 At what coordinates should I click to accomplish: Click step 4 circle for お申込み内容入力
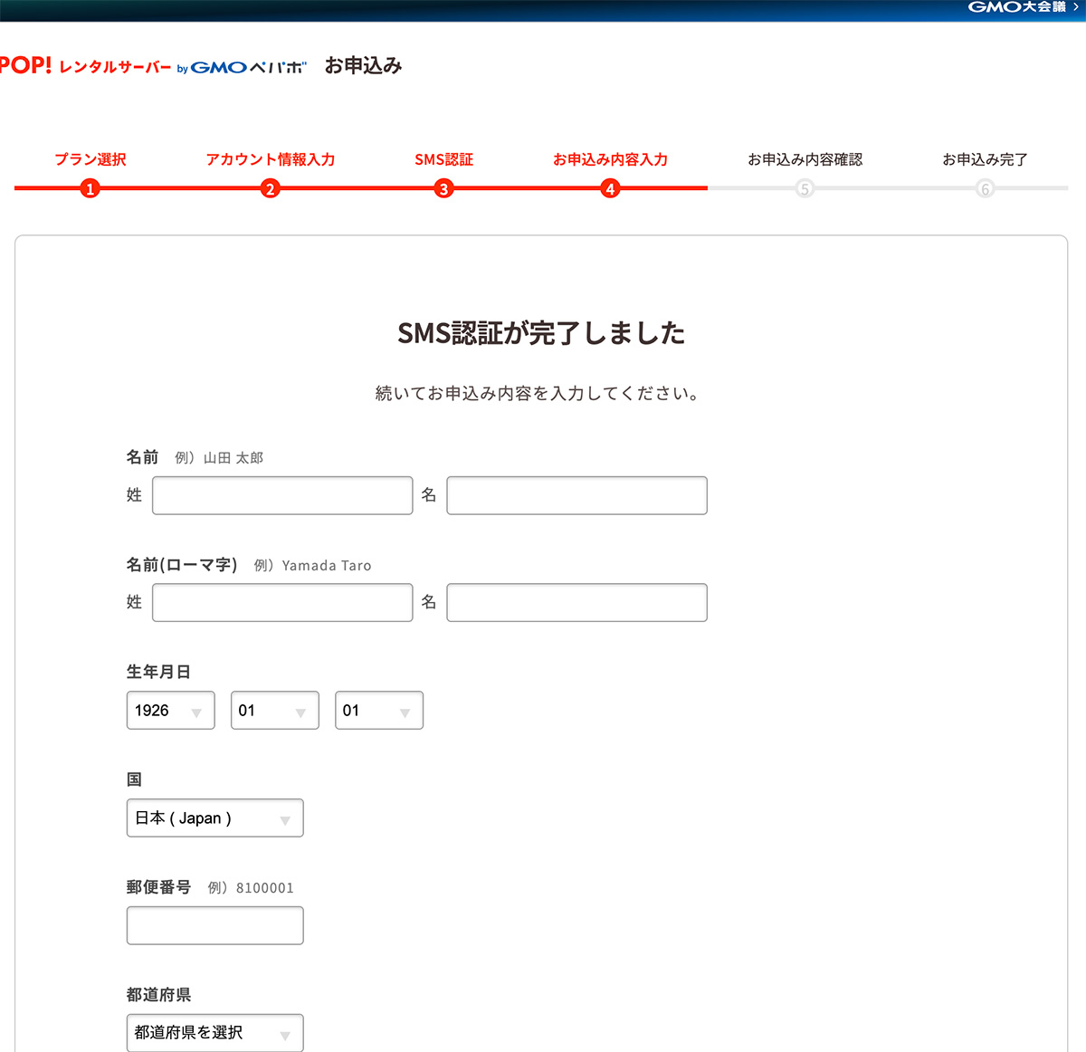[x=611, y=189]
